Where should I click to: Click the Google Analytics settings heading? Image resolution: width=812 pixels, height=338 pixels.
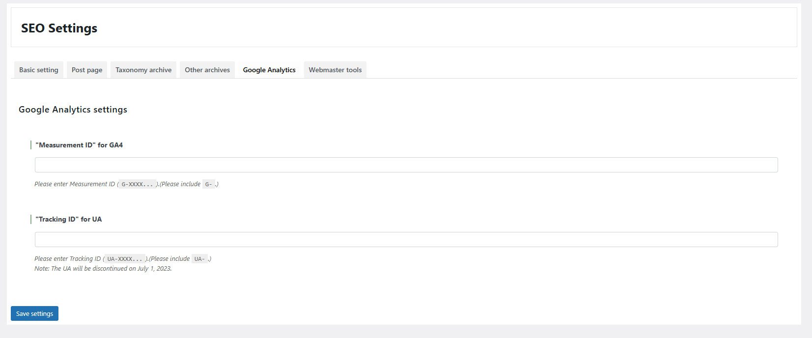73,110
